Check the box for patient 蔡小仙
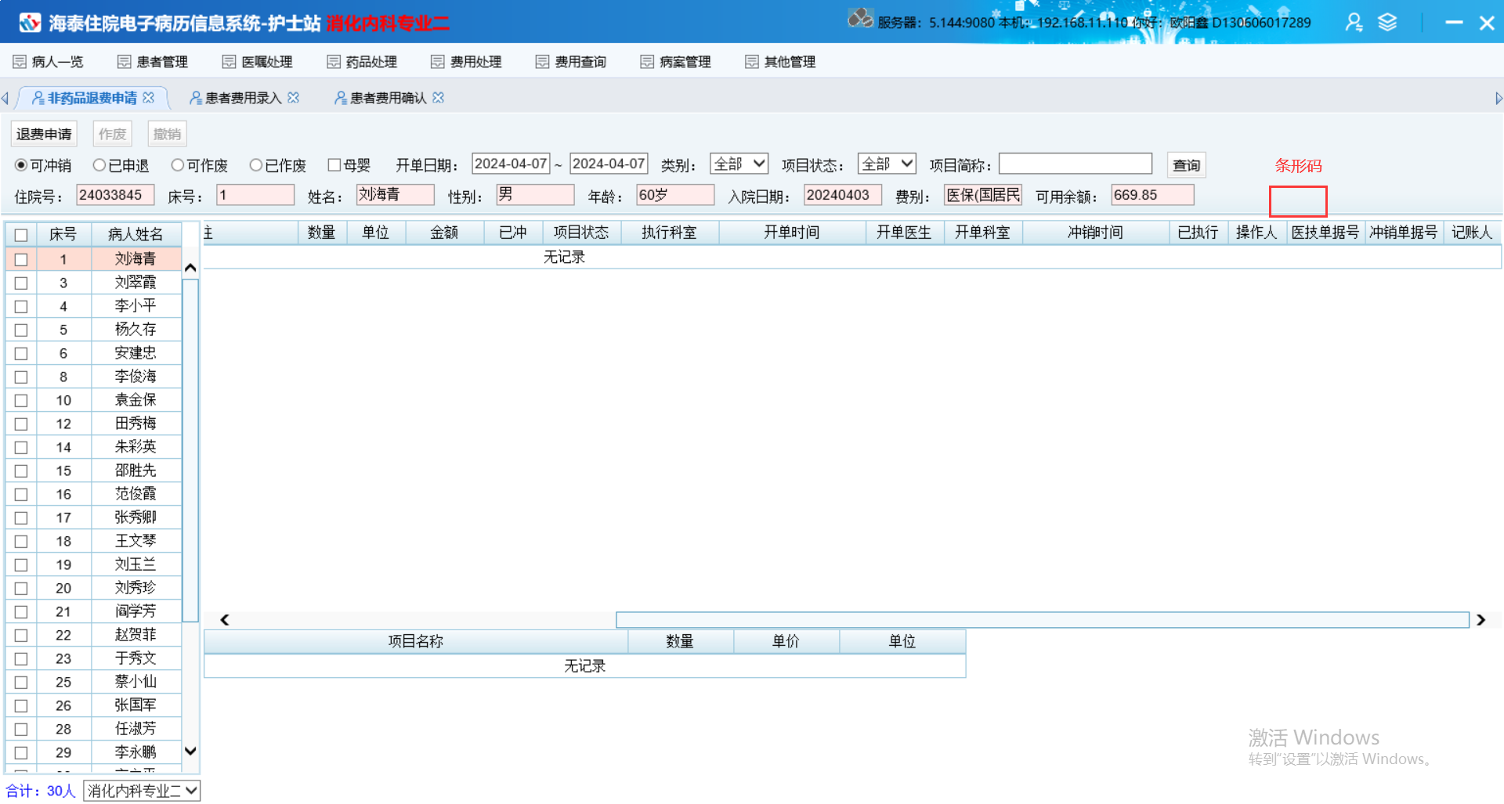The width and height of the screenshot is (1504, 804). tap(21, 682)
